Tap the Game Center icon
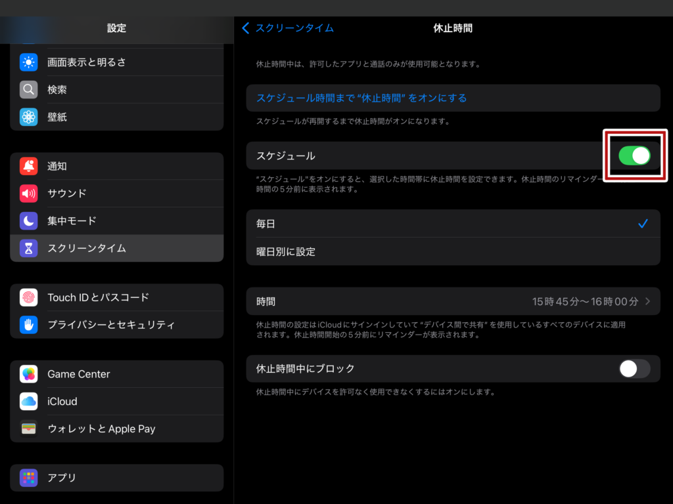The image size is (673, 504). (28, 374)
